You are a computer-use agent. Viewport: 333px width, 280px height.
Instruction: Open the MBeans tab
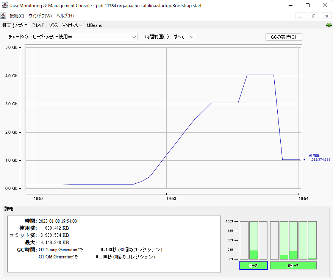pyautogui.click(x=94, y=25)
